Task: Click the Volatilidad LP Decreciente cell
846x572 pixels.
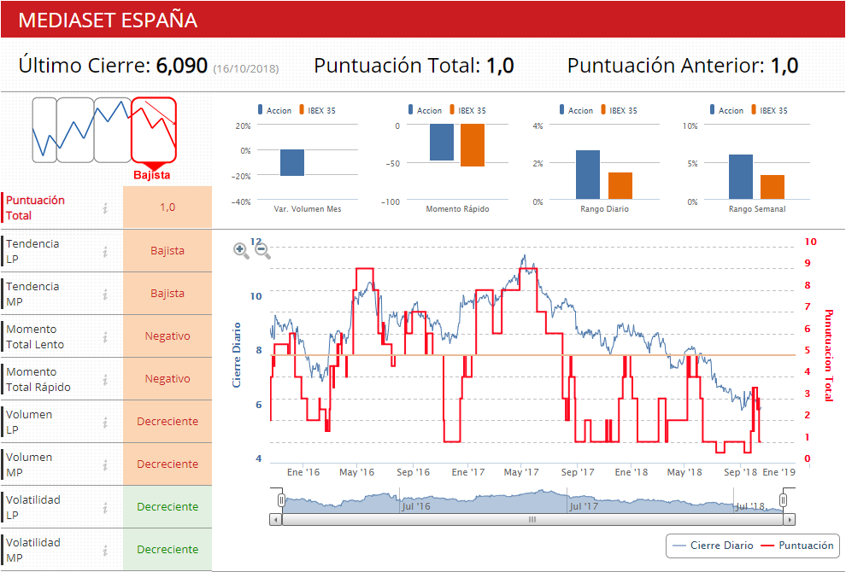Action: 167,506
